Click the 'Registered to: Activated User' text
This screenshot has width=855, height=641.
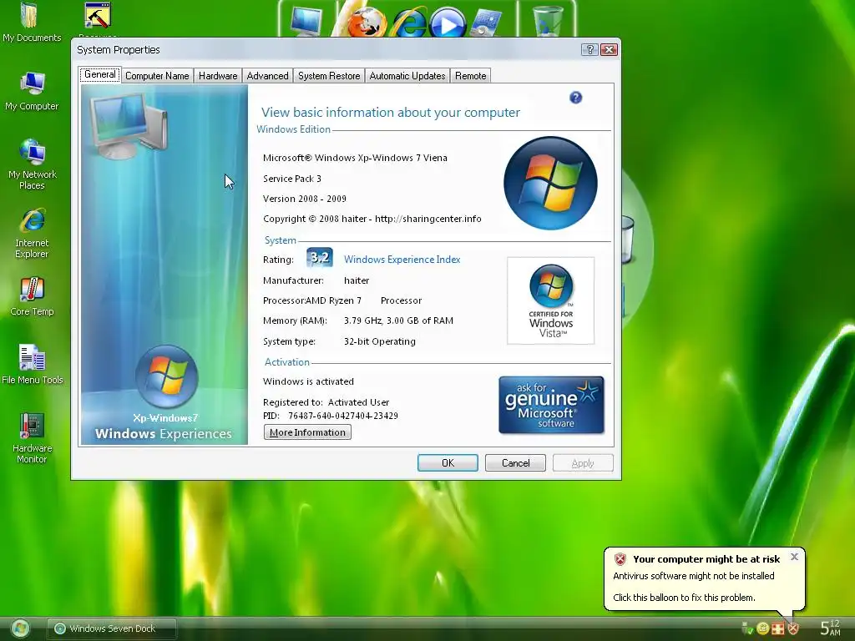tap(326, 402)
